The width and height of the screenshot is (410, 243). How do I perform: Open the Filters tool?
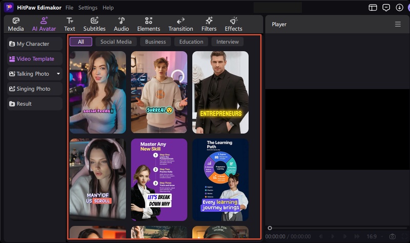click(209, 24)
